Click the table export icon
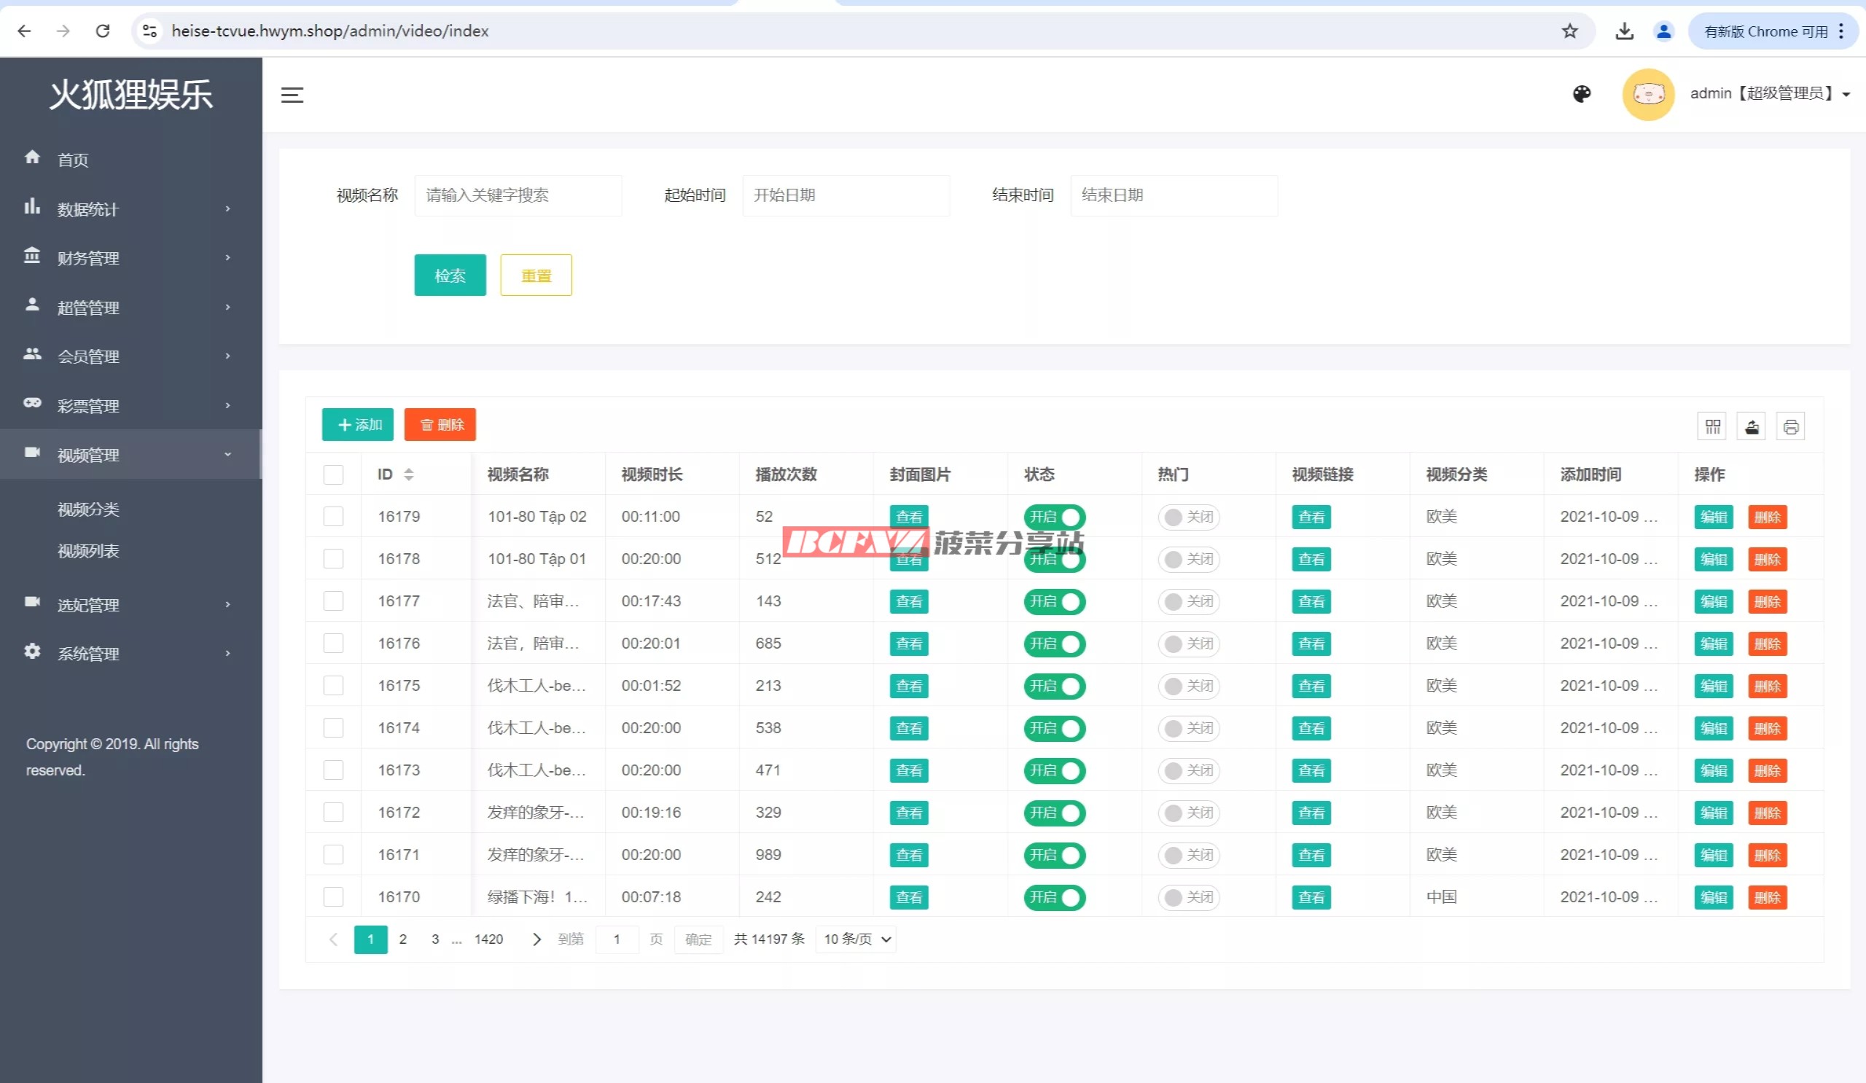Image resolution: width=1866 pixels, height=1083 pixels. pyautogui.click(x=1752, y=426)
